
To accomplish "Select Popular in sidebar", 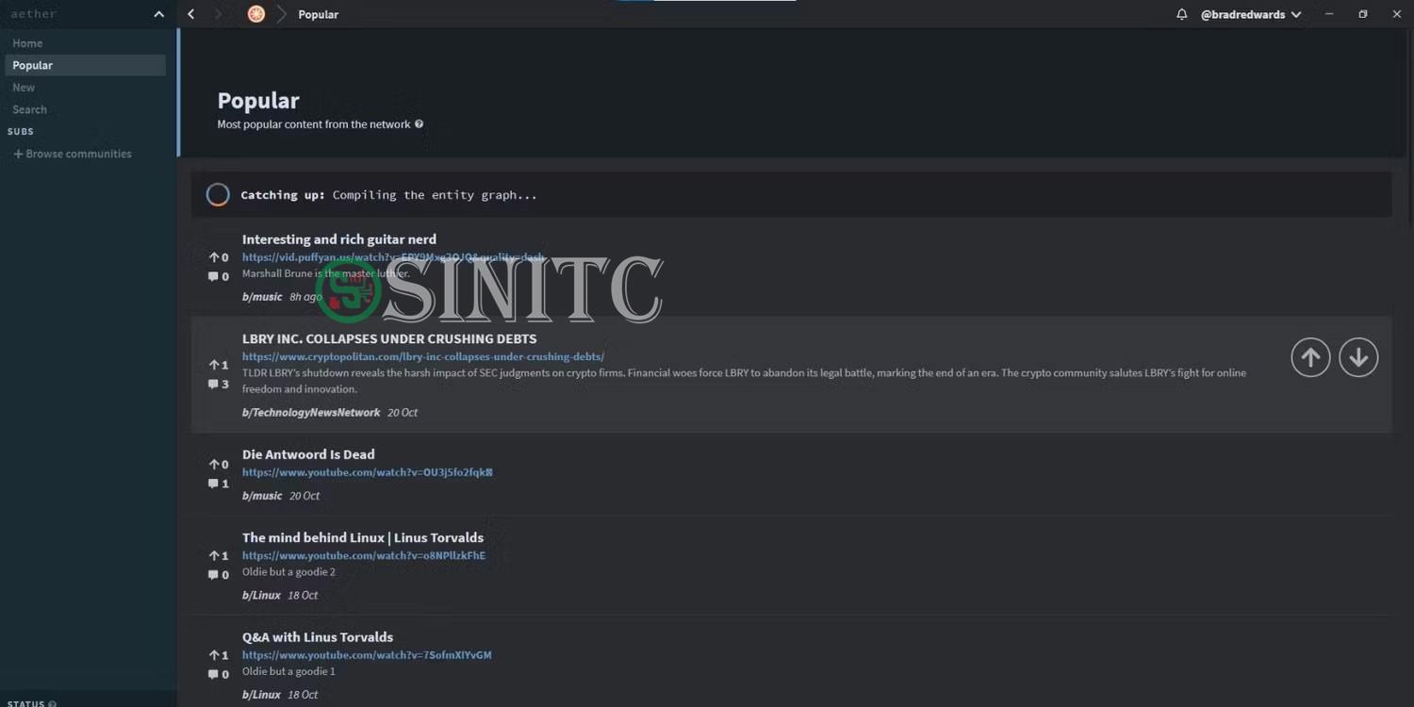I will click(x=85, y=65).
